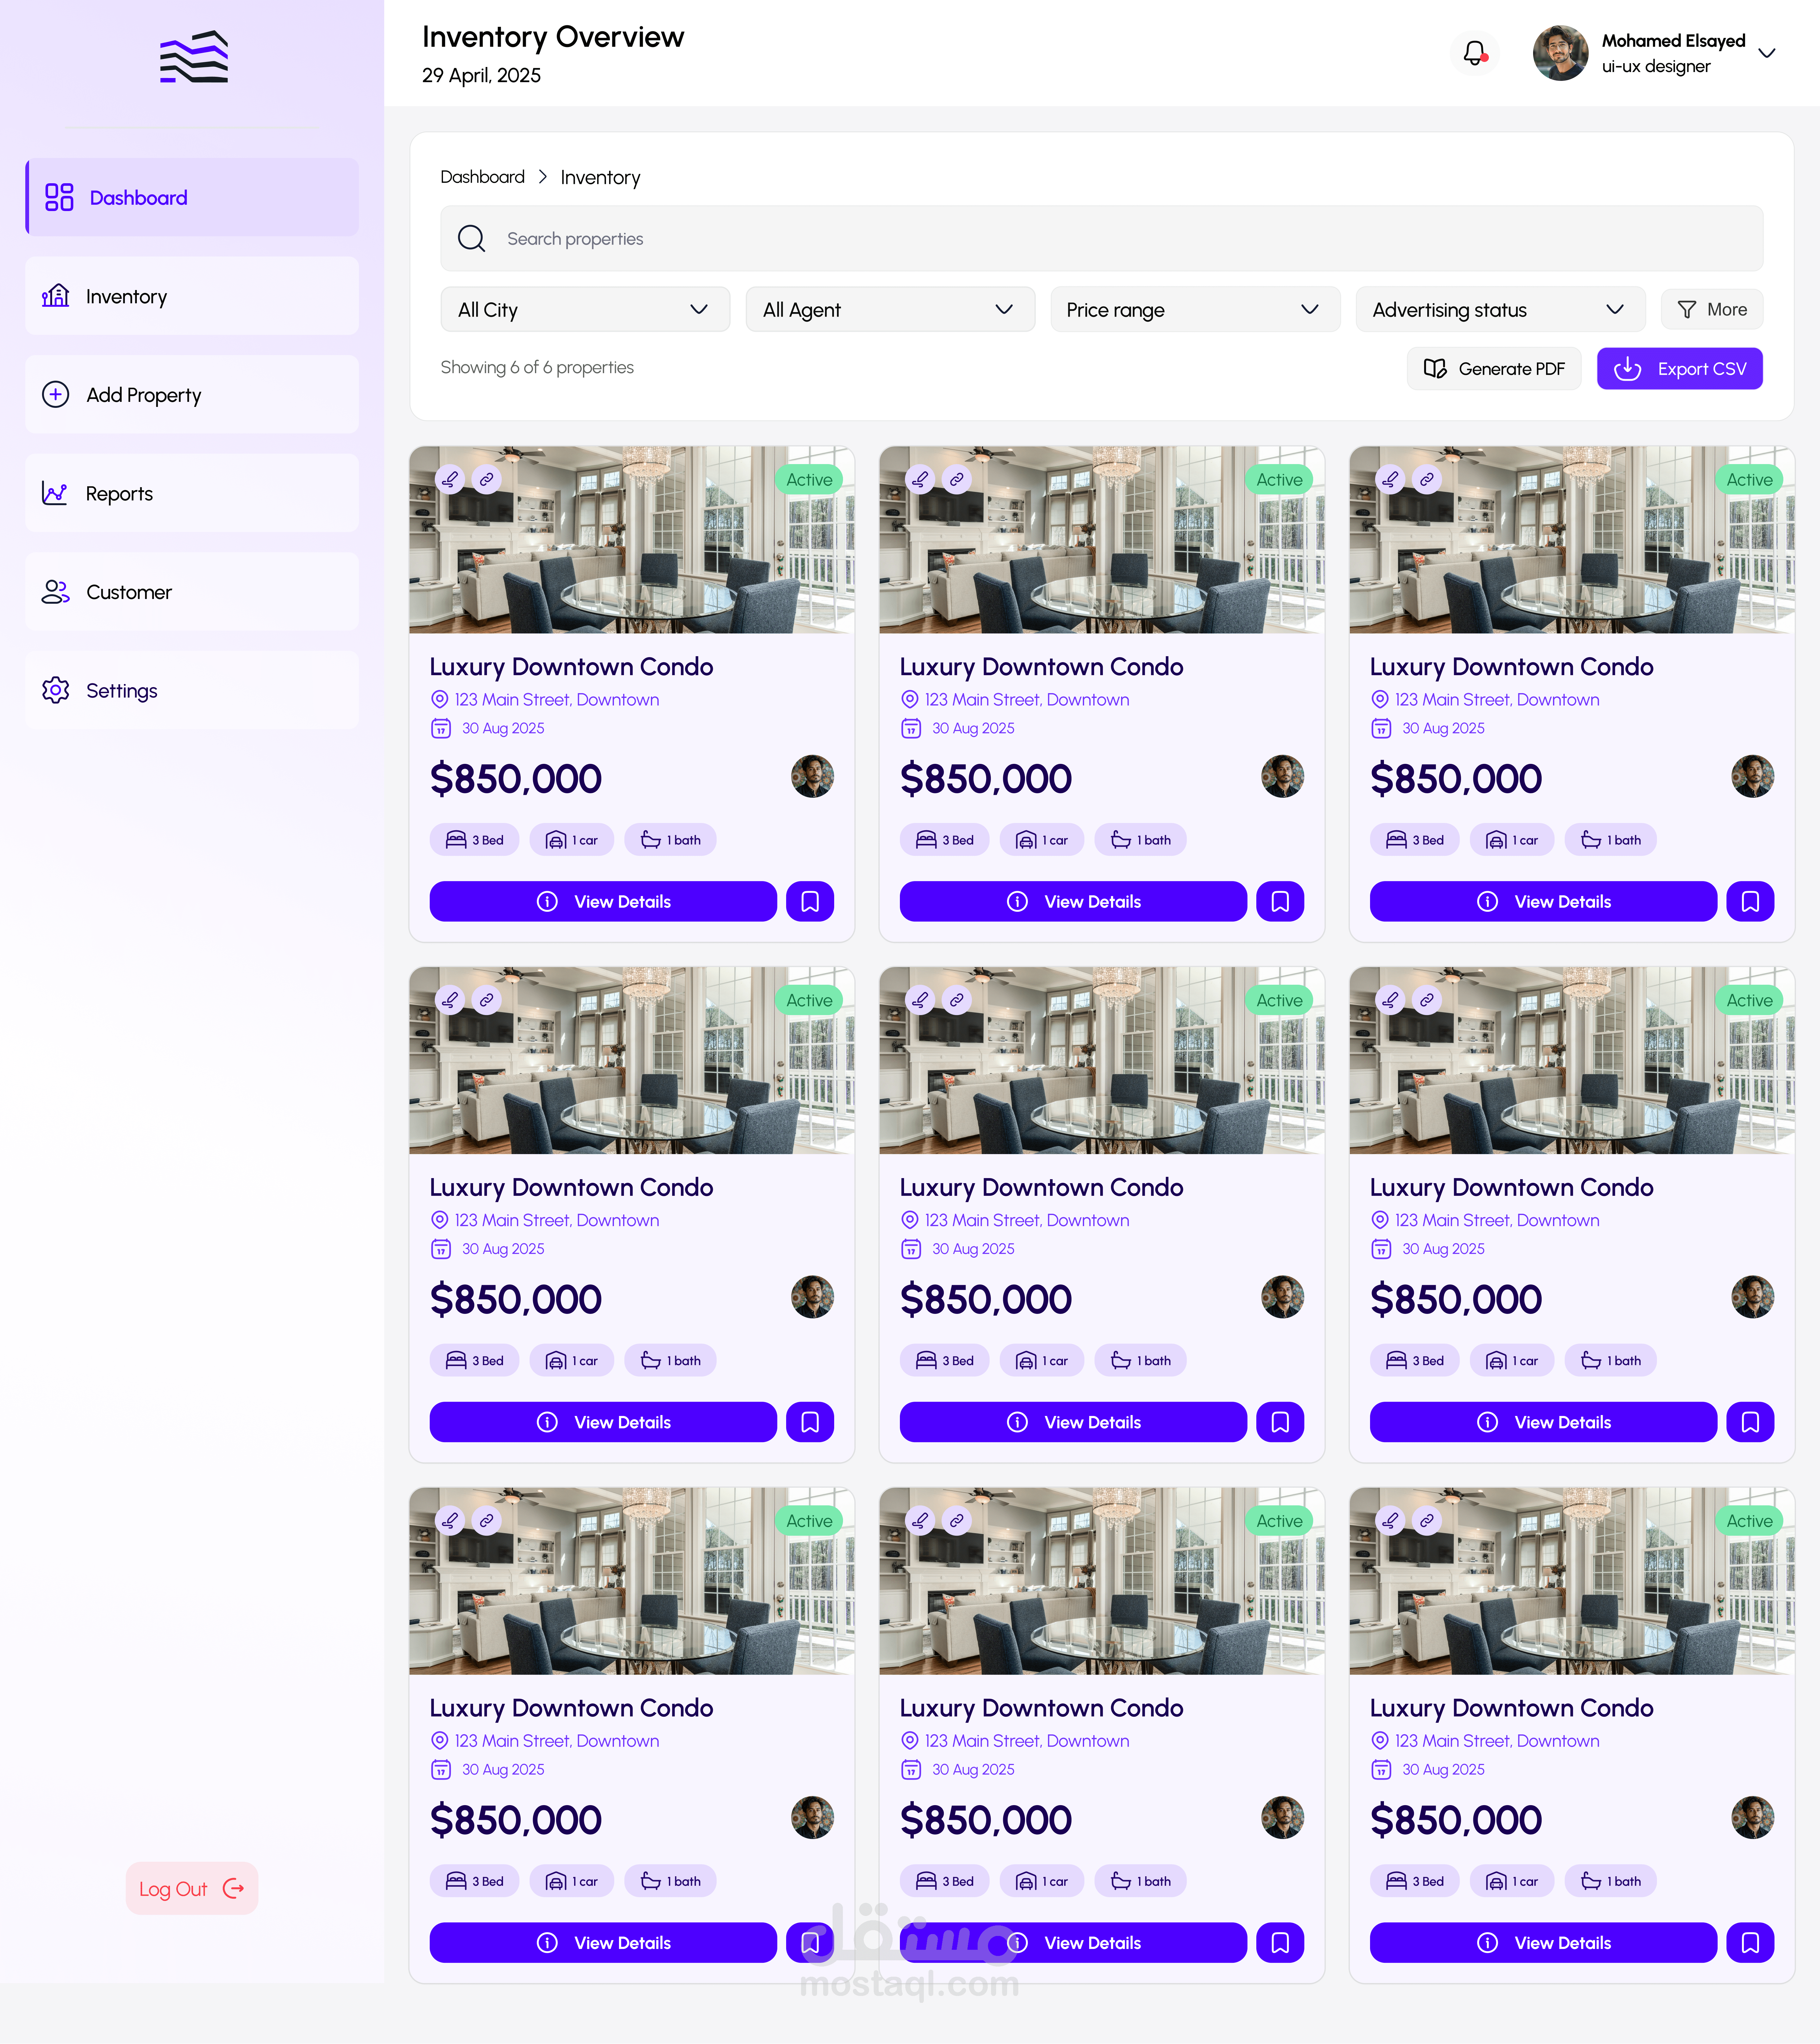Go to Inventory in the sidebar
Viewport: 1820px width, 2044px height.
click(192, 296)
